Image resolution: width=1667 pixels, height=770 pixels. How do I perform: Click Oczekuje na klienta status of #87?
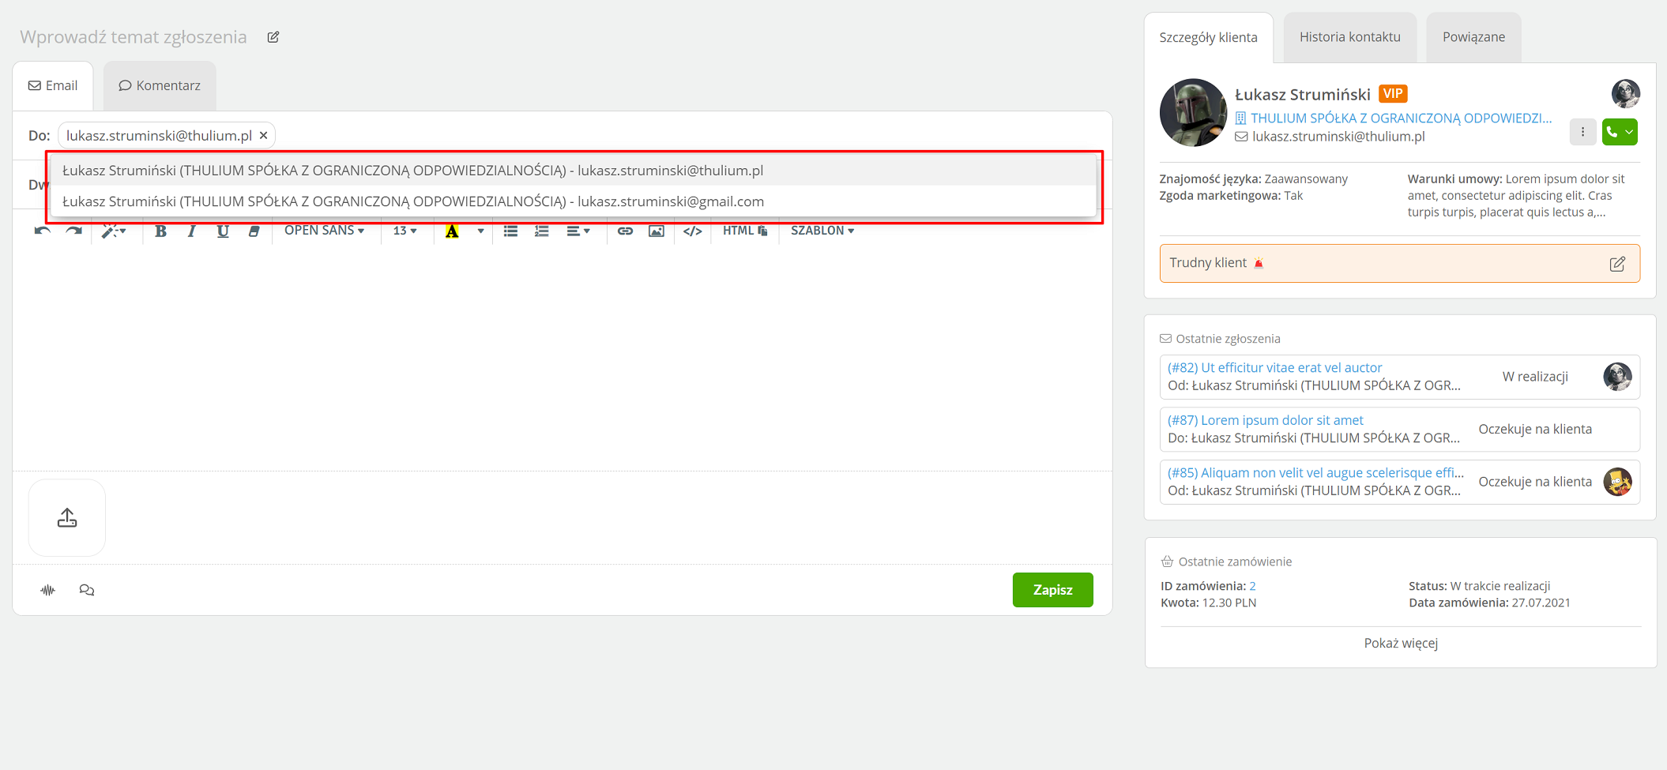click(x=1535, y=430)
